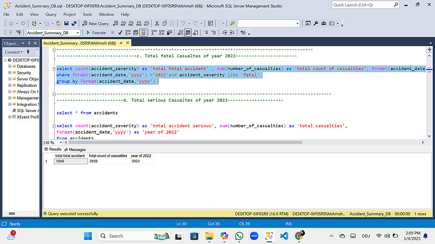The height and width of the screenshot is (244, 435).
Task: Toggle pin on the Accident_Summary query tab
Action: (121, 43)
